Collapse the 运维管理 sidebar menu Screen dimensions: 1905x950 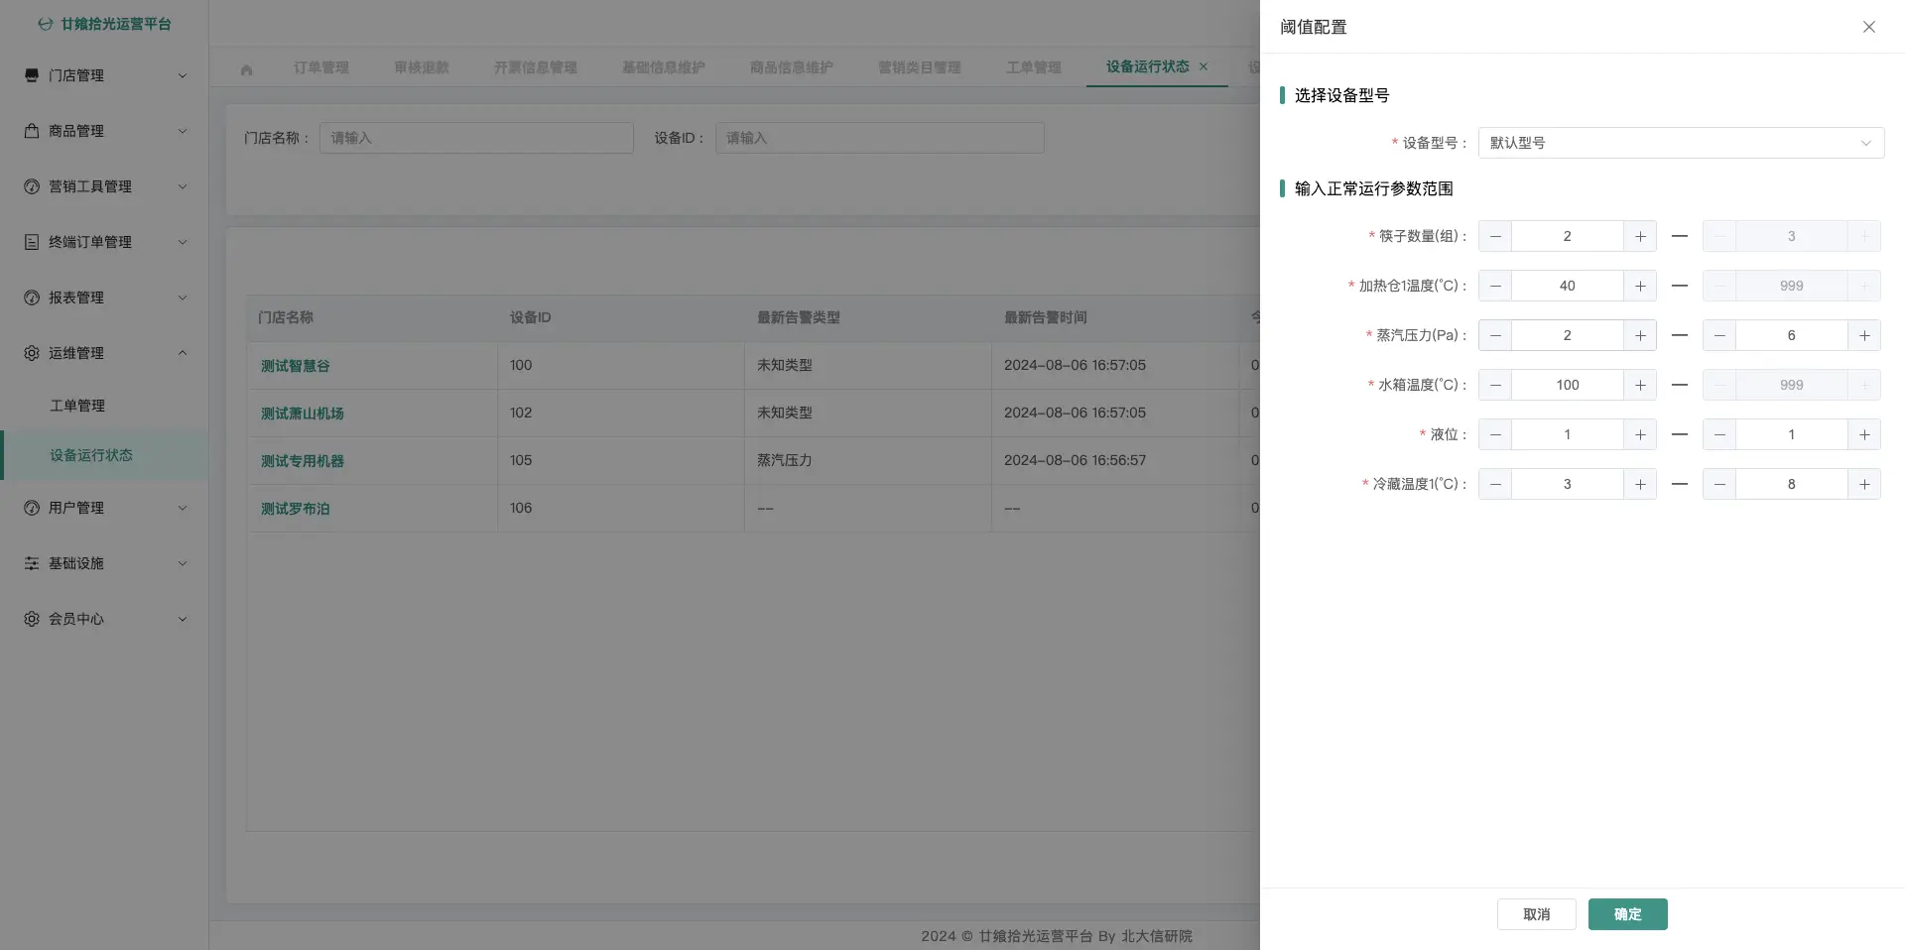(x=104, y=353)
